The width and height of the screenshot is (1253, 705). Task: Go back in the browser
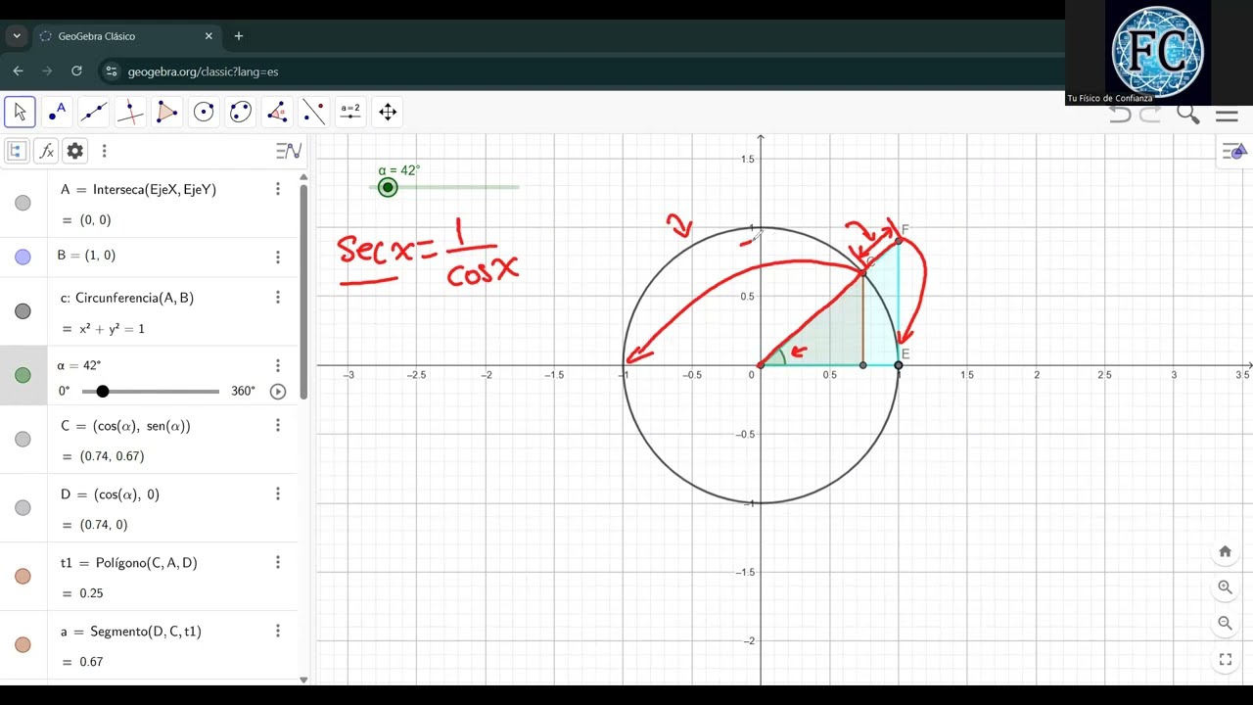[18, 71]
